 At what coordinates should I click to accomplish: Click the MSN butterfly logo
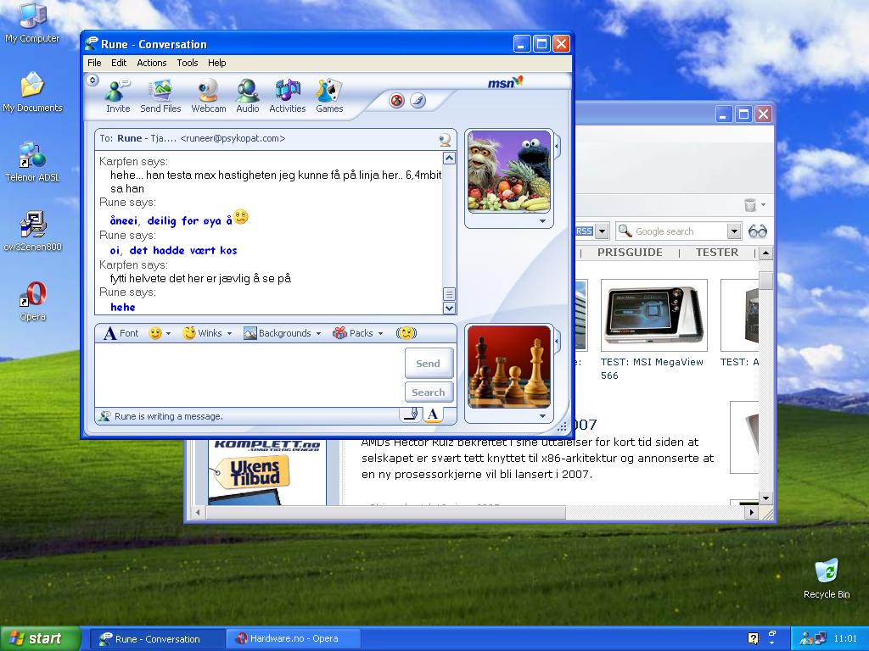(x=505, y=82)
